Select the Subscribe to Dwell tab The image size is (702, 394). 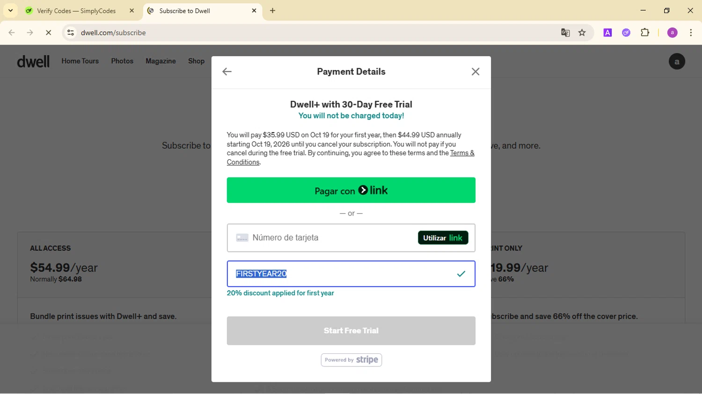click(201, 11)
